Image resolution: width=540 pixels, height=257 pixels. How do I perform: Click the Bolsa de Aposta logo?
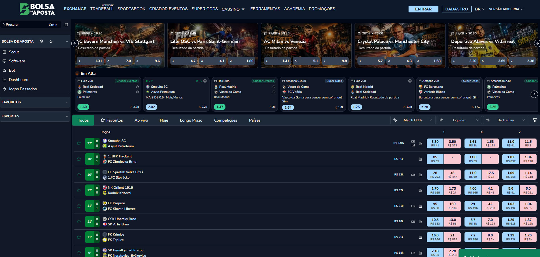pyautogui.click(x=37, y=9)
